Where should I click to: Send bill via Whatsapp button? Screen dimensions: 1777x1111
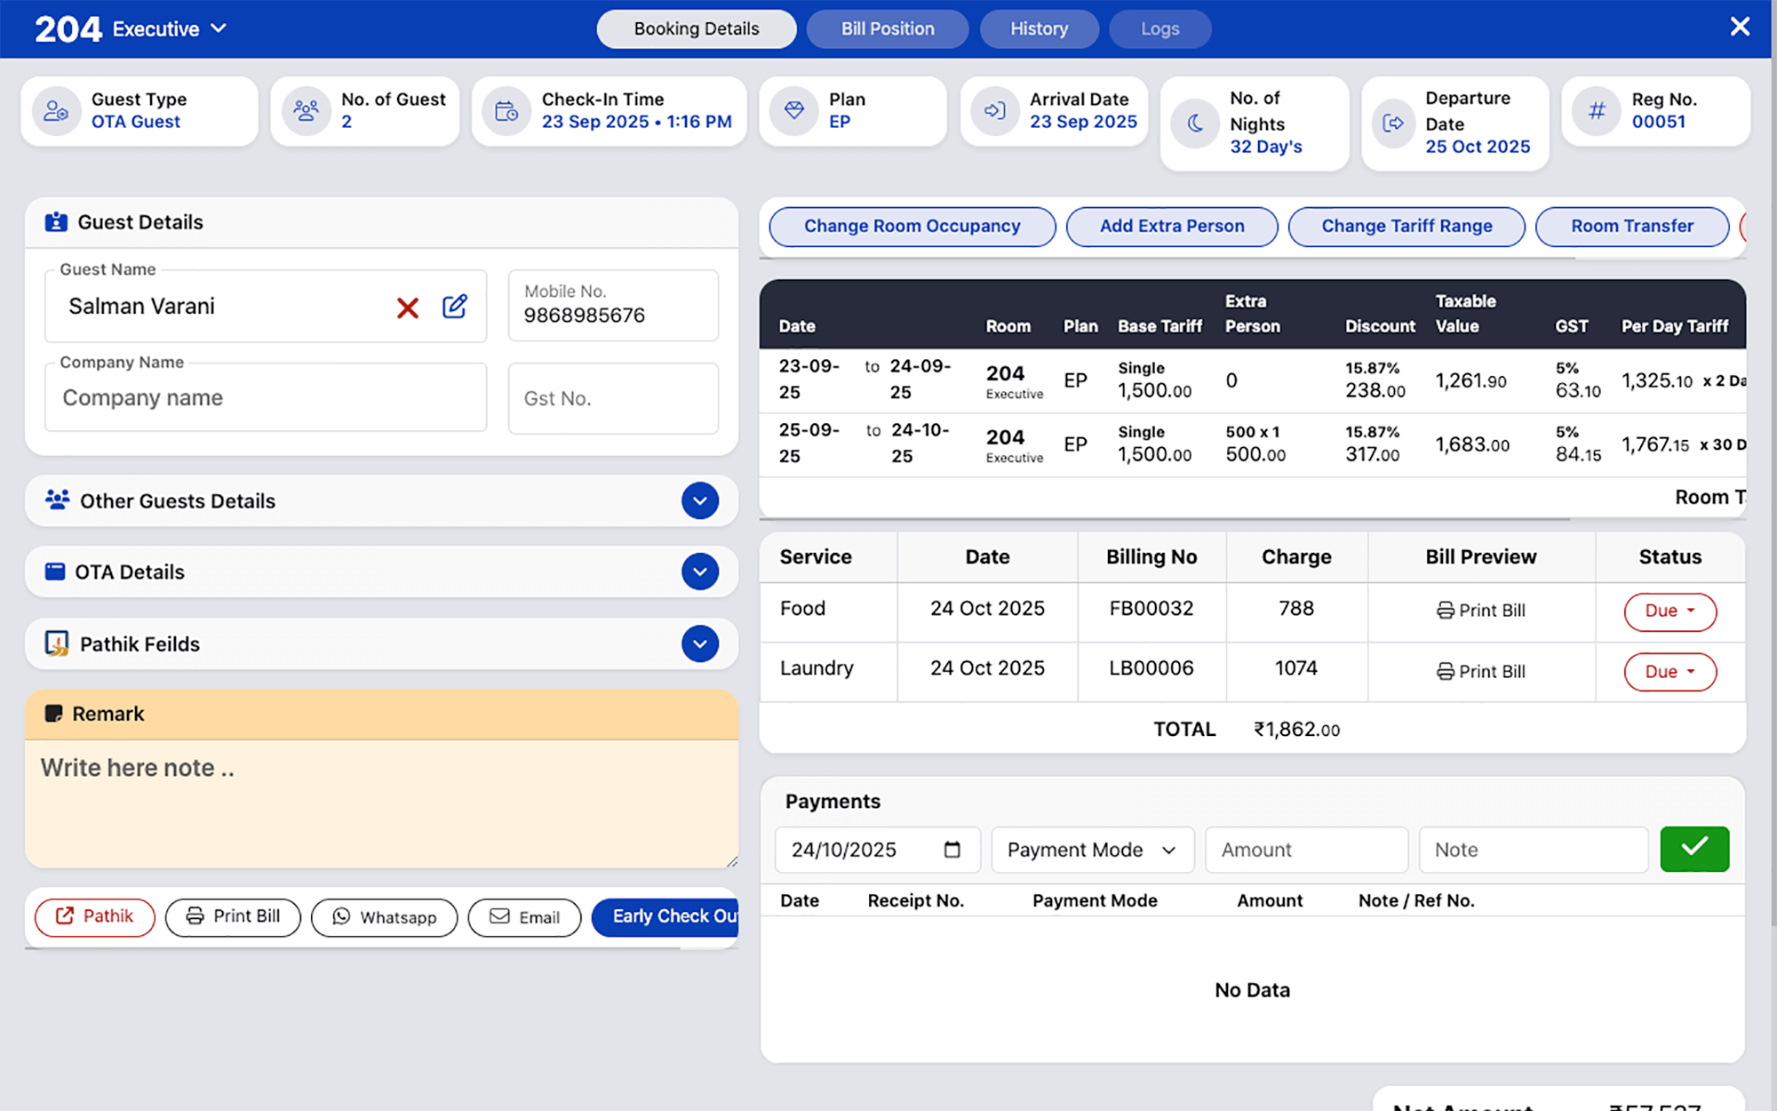tap(384, 917)
